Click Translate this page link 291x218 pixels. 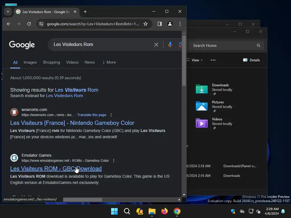(x=92, y=115)
